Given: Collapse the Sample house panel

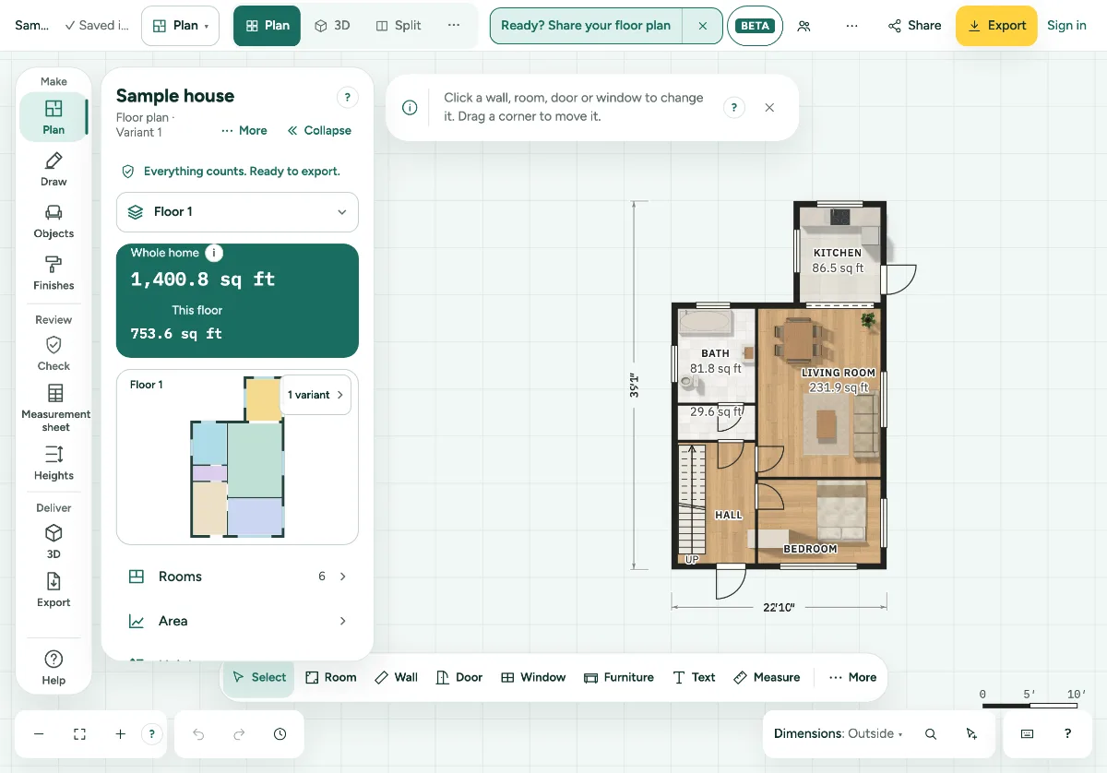Looking at the screenshot, I should pos(319,131).
